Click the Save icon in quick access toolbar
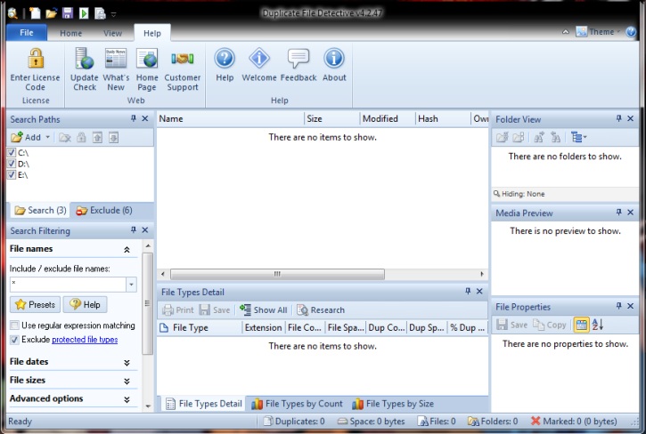The image size is (646, 434). [68, 13]
